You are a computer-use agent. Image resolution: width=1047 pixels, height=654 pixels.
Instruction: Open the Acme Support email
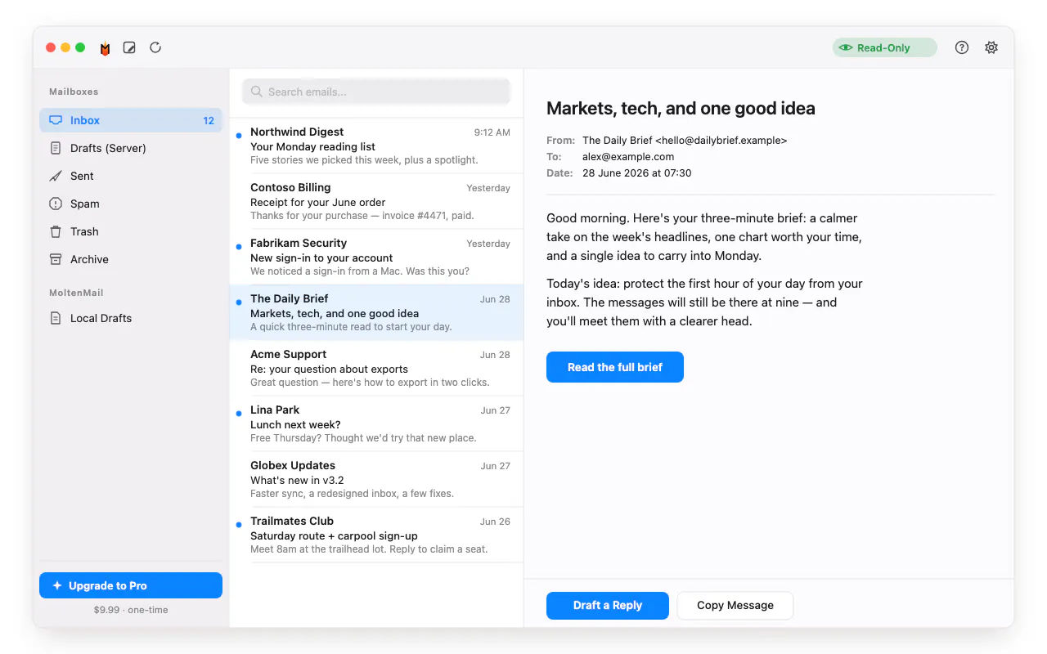(376, 368)
